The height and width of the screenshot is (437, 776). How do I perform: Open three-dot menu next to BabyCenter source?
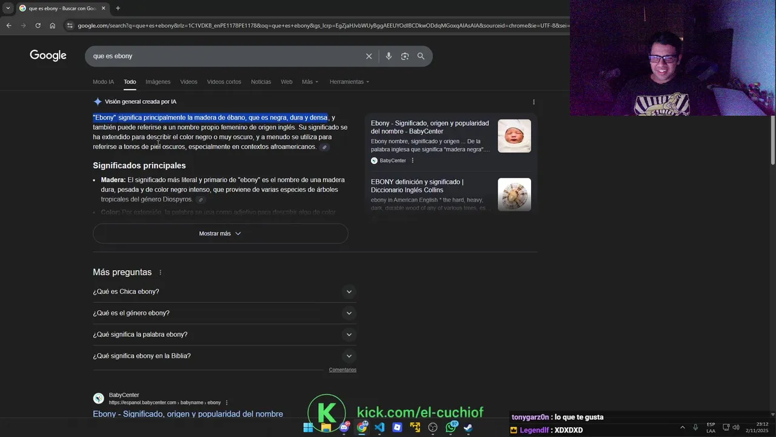(412, 160)
